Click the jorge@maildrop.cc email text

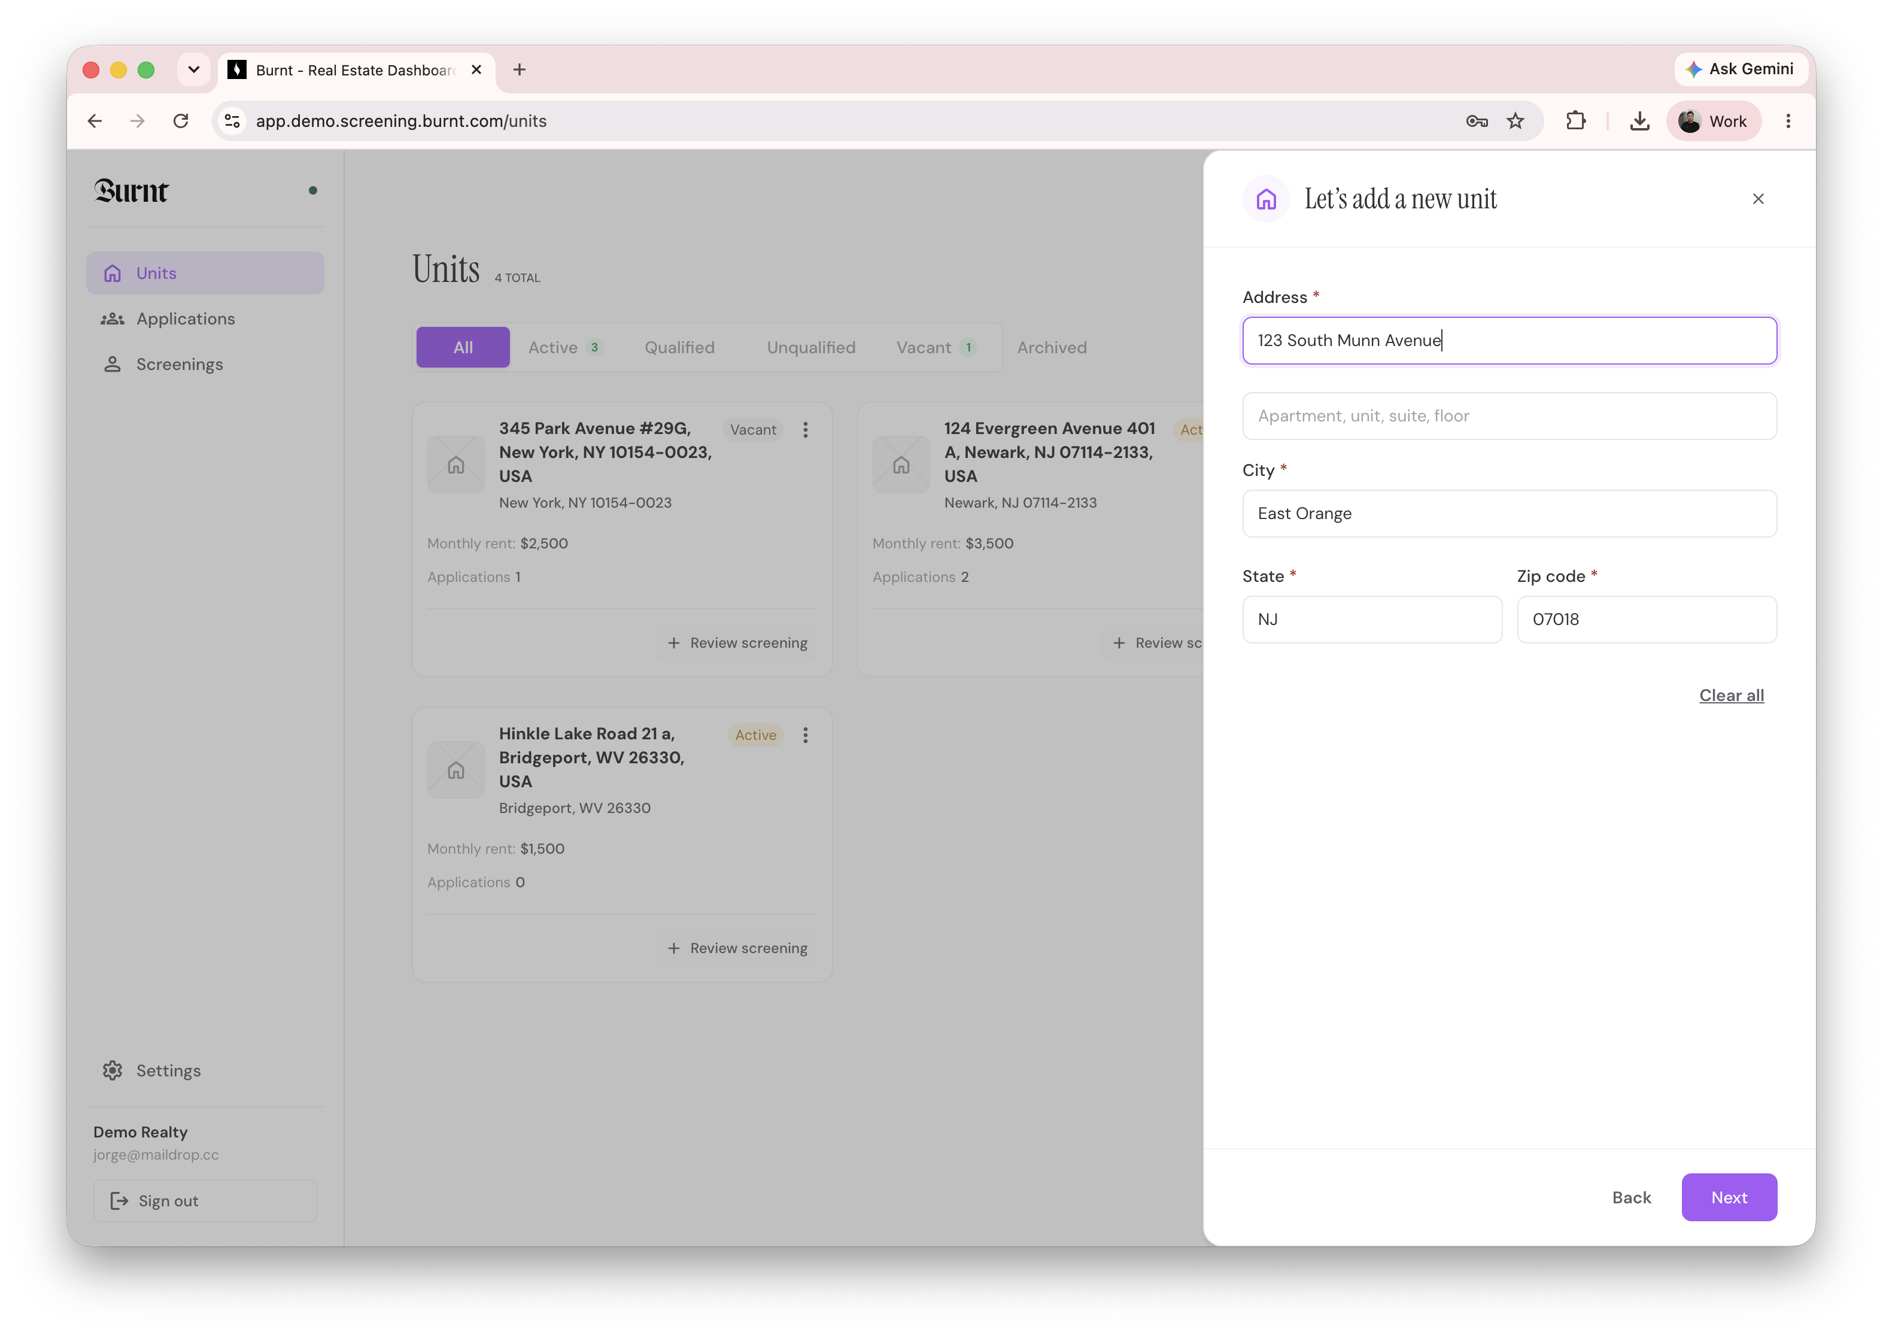click(156, 1155)
